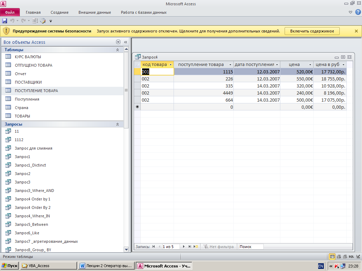Select Запрос7 _агрегирование_данных query
362x271 pixels.
pos(46,241)
